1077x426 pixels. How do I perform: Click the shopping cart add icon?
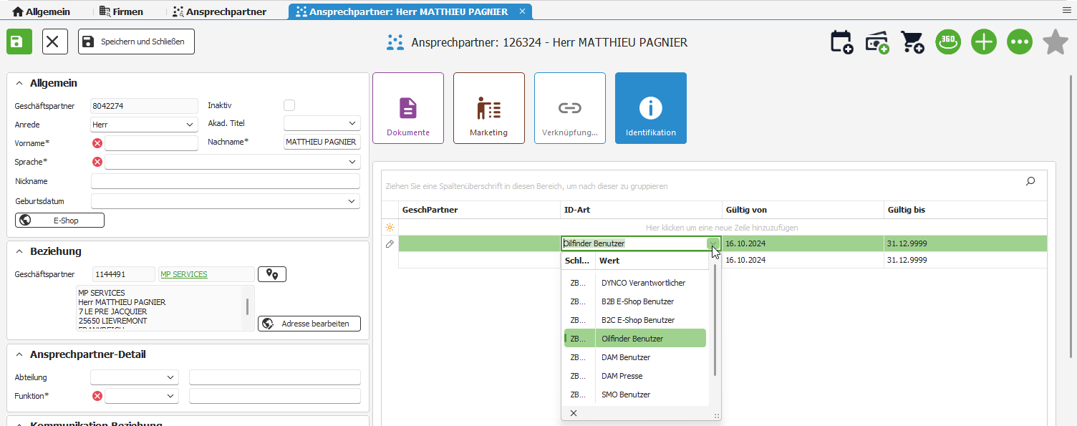point(912,42)
